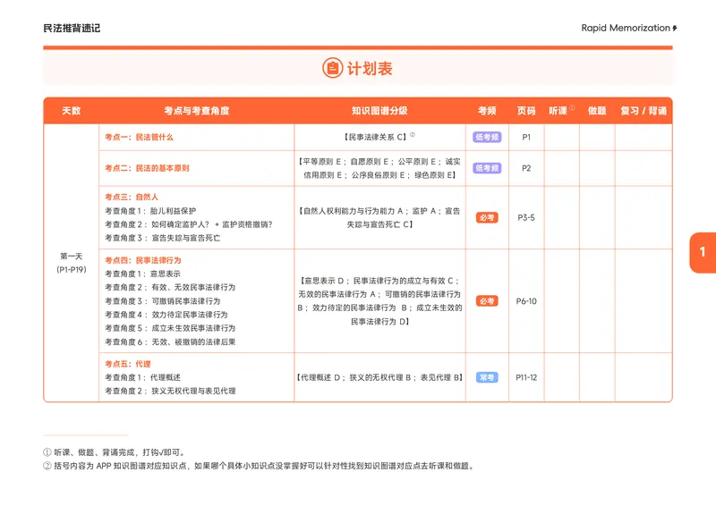The height and width of the screenshot is (506, 716).
Task: Click 考查角度2:狭义无权代理与表见代理 line
Action: click(170, 391)
